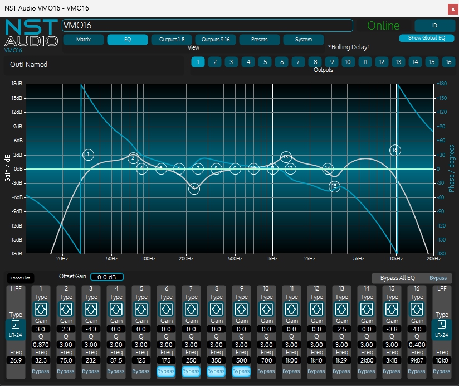Edit band 3 frequency value 232
The image size is (459, 386).
(x=91, y=360)
